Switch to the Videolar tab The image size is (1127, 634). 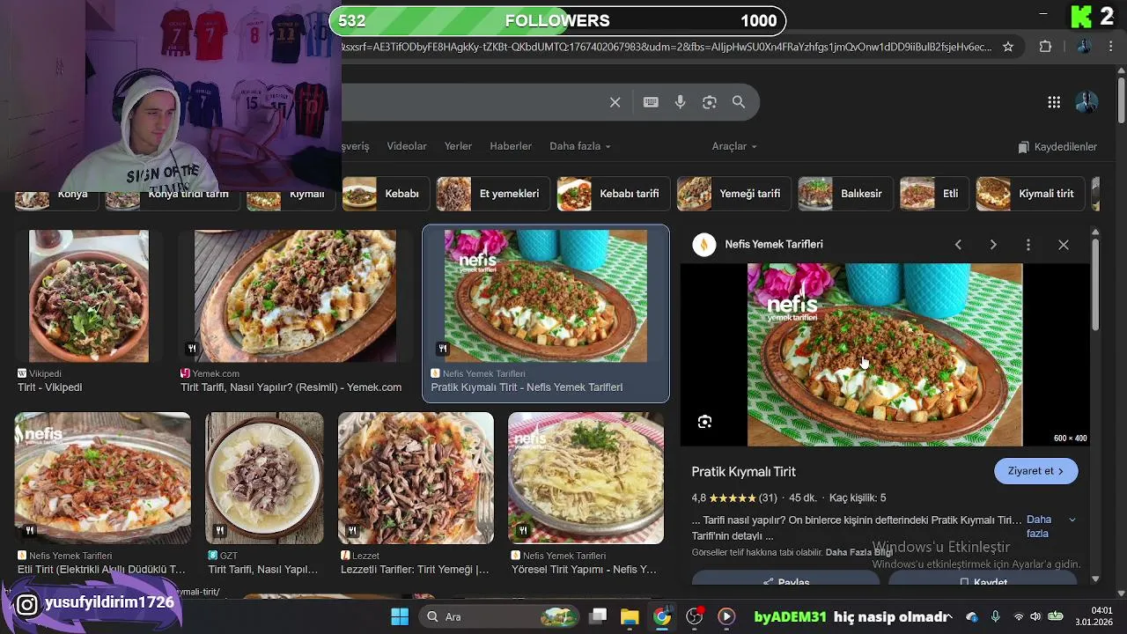(407, 146)
